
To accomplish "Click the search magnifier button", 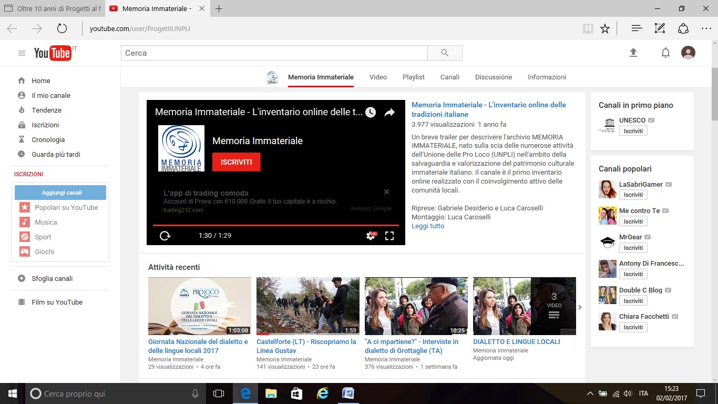I will tap(445, 53).
